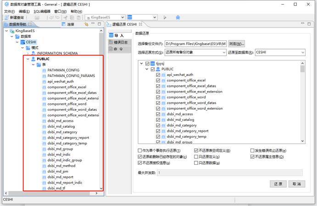Uncheck the fjyysj database checkbox

point(147,64)
